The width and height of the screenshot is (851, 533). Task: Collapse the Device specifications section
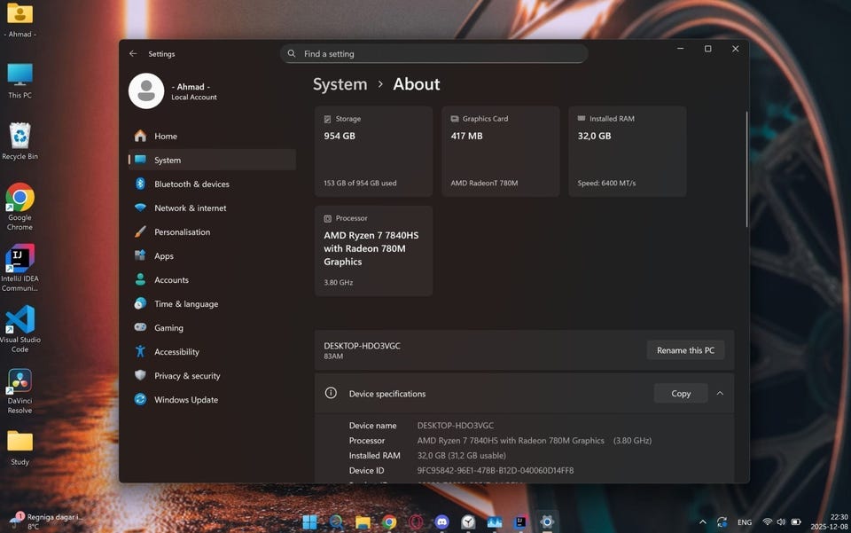(x=720, y=394)
